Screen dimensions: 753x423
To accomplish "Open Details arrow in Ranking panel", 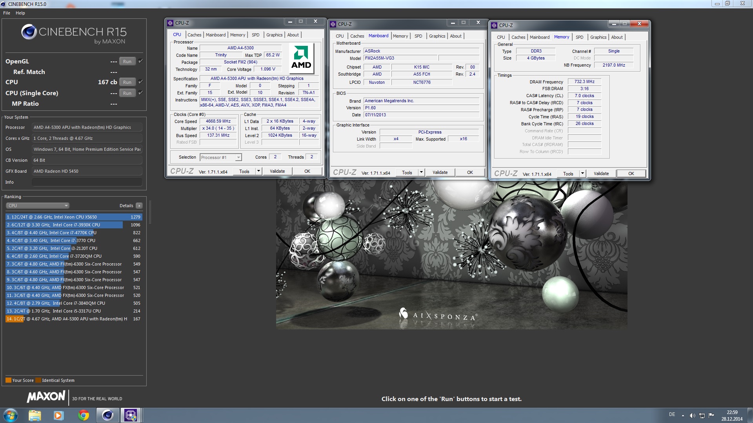I will (139, 206).
